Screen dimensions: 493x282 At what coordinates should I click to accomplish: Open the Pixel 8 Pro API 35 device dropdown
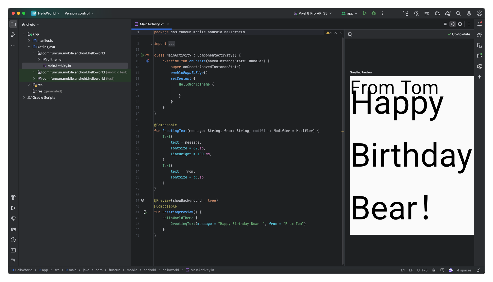coord(313,13)
